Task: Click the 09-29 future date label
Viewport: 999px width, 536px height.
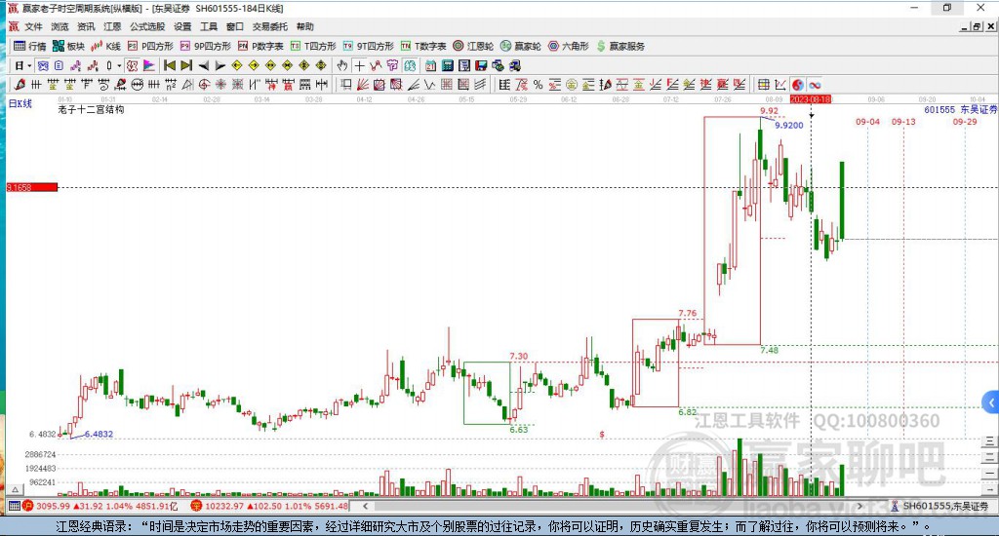Action: click(x=965, y=122)
